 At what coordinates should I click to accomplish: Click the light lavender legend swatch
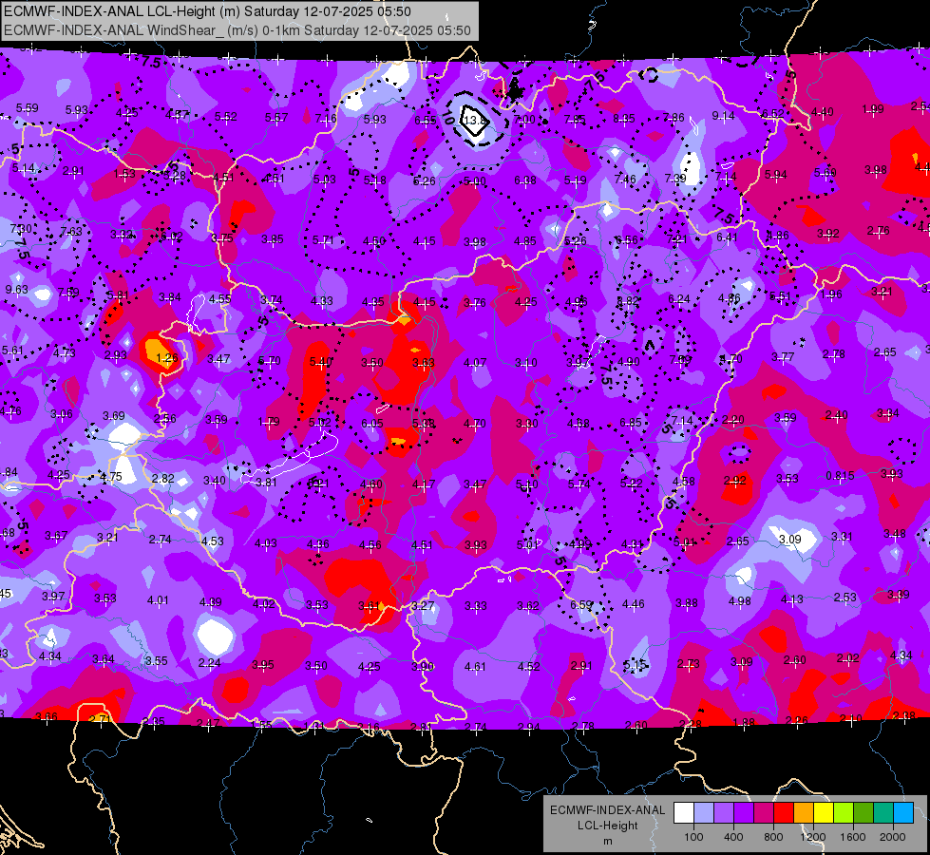pos(704,813)
